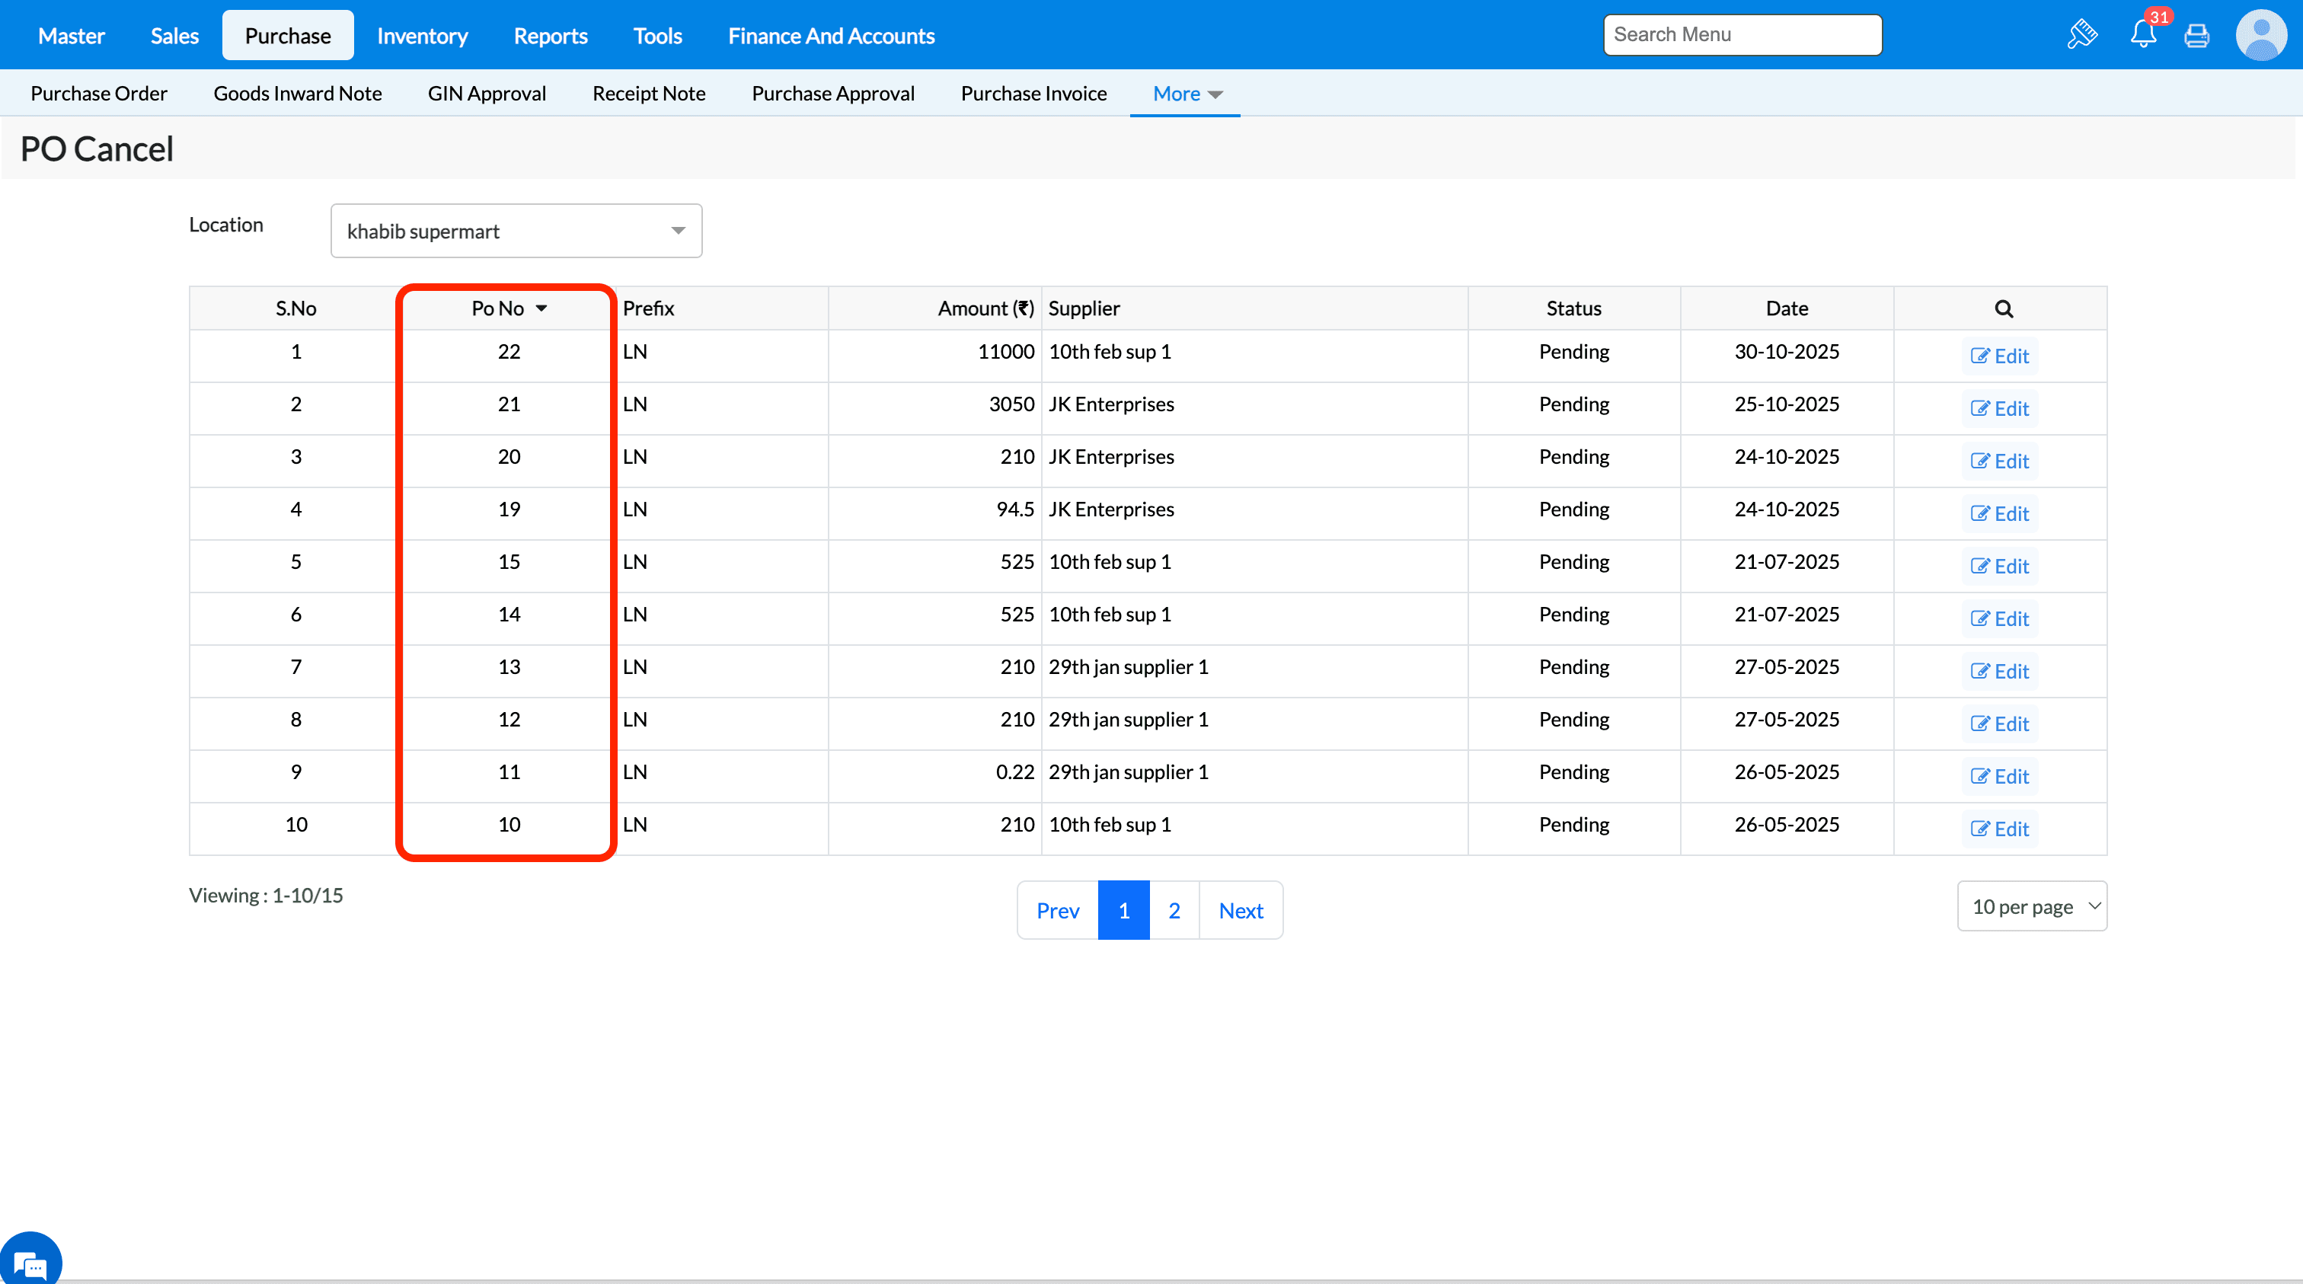Open the Inventory menu

click(x=422, y=36)
